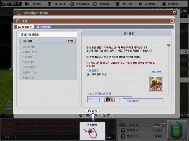Click the 게임 머니 amount 125,000
Viewport: 189px width, 141px height.
click(158, 136)
